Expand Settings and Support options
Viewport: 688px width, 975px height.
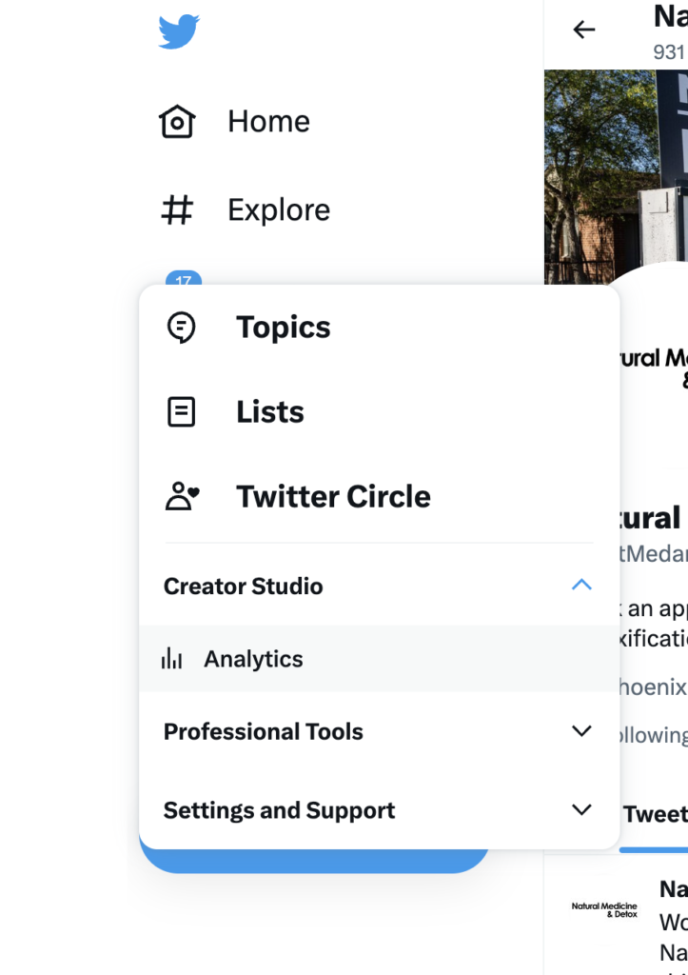(x=581, y=810)
